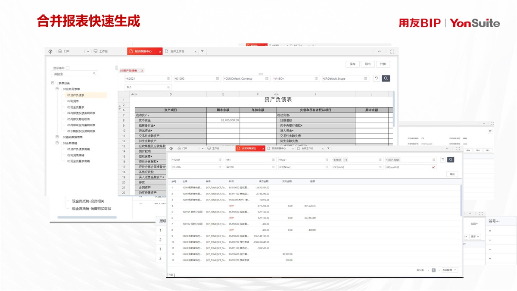
Task: Click the history clock icon in the top-left window
Action: (50, 51)
